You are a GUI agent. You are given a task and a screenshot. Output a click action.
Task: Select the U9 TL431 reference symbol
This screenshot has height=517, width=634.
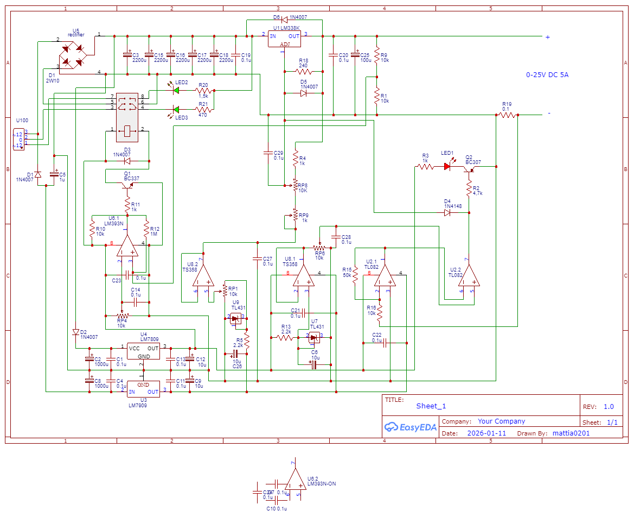click(x=236, y=319)
